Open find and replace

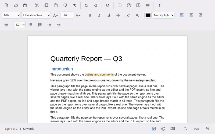pyautogui.click(x=108, y=5)
